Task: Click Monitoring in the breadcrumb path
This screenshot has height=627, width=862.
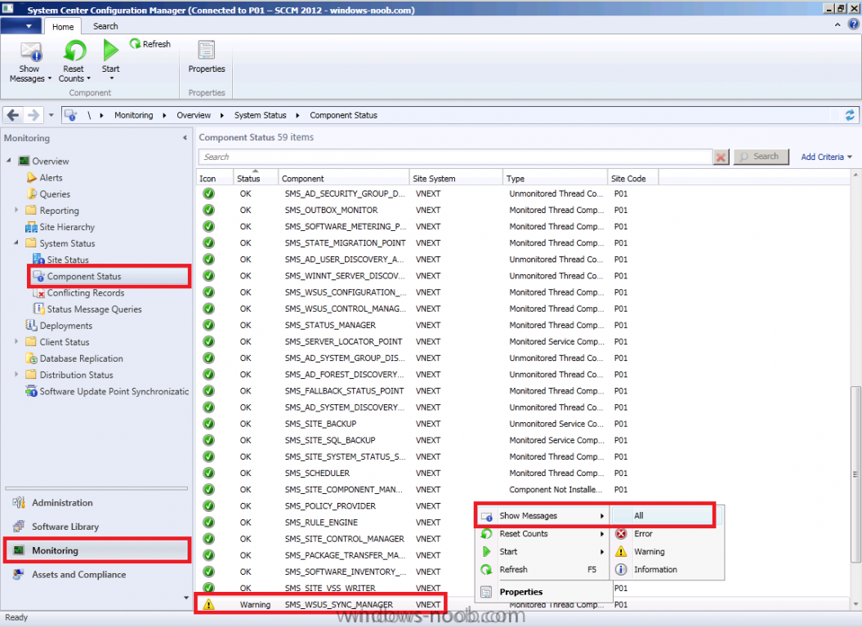Action: (x=133, y=115)
